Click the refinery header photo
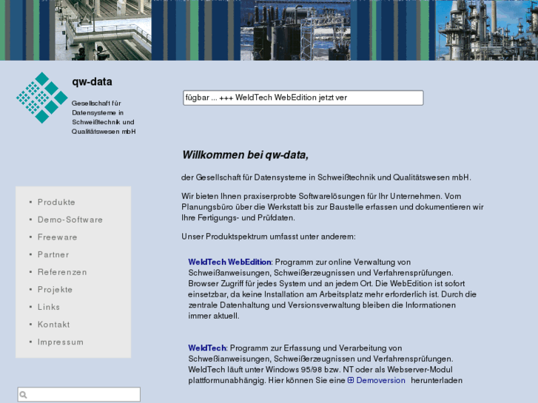Viewport: 538px width, 403px height. pos(486,30)
